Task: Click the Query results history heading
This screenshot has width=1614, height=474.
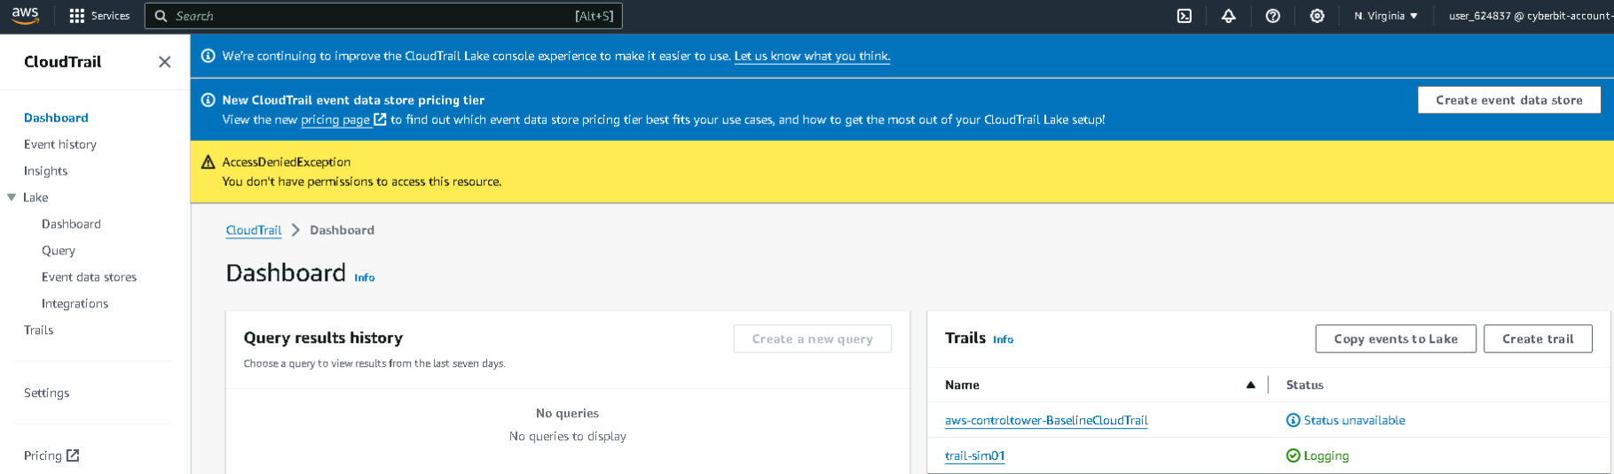Action: tap(323, 338)
